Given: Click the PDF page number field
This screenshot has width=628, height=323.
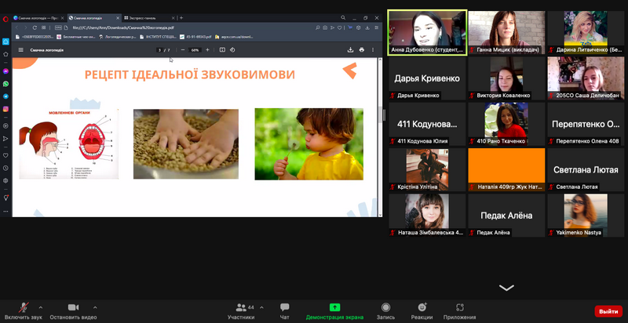Looking at the screenshot, I should pyautogui.click(x=160, y=50).
